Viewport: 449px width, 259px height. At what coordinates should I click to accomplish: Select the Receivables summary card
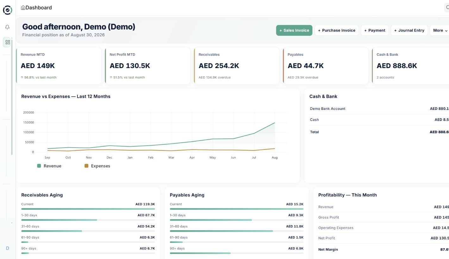click(x=237, y=66)
